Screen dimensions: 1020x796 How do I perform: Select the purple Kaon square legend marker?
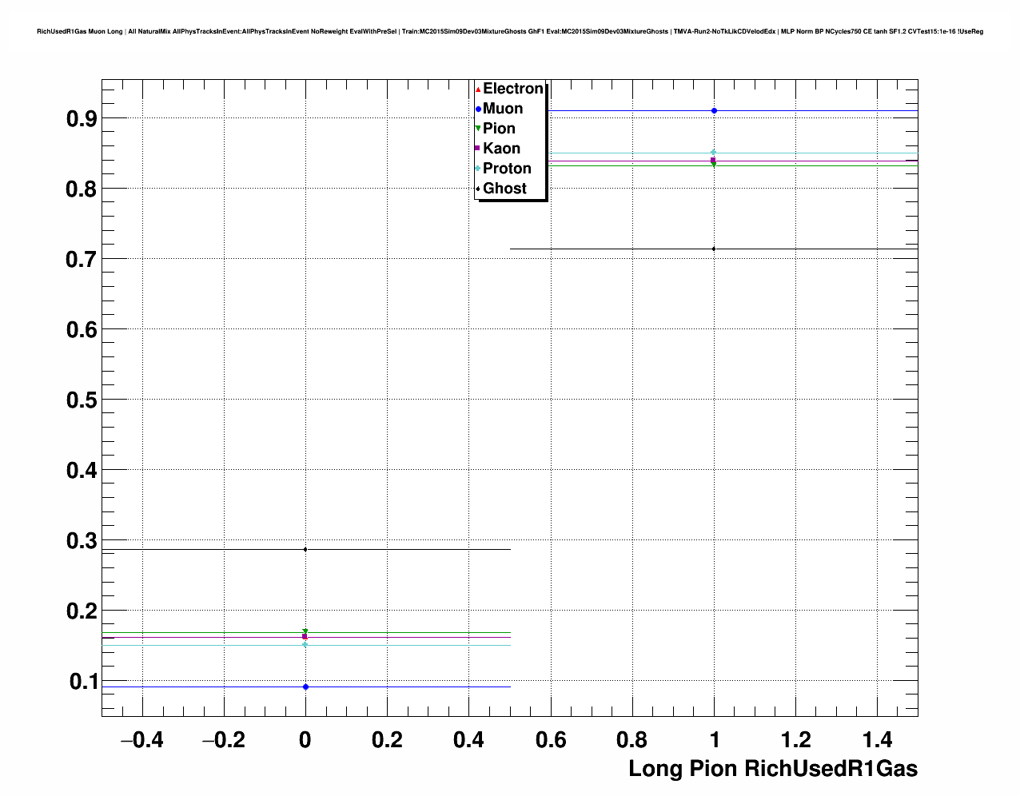pos(478,149)
